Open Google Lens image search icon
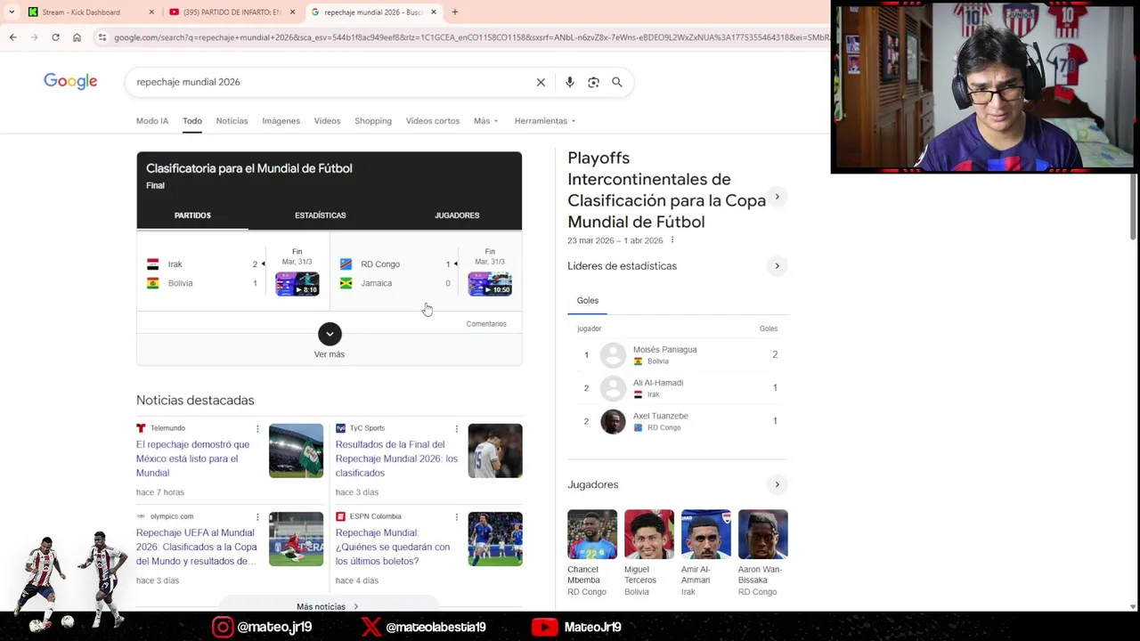This screenshot has width=1140, height=641. click(594, 82)
